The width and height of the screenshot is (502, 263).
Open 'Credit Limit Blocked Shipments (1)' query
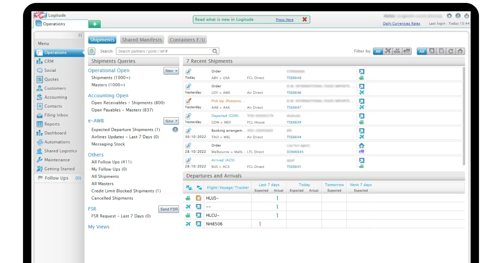(126, 191)
